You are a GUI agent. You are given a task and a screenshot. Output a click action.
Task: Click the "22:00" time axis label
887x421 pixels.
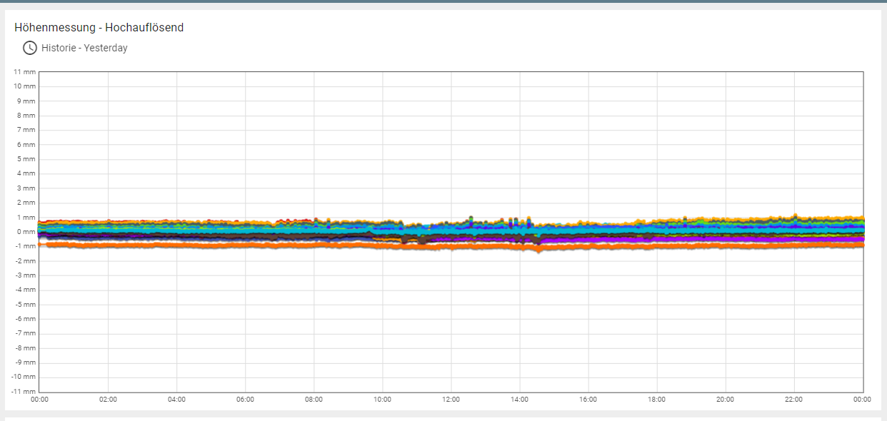tap(795, 400)
